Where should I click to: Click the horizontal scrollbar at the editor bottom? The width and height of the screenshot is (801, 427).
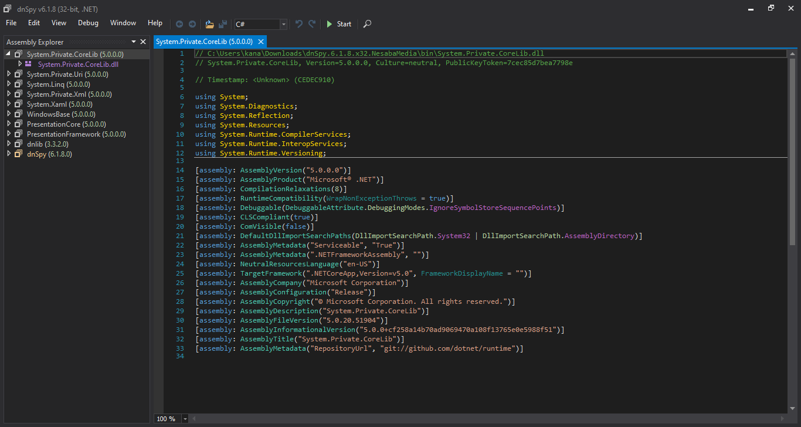pyautogui.click(x=488, y=419)
